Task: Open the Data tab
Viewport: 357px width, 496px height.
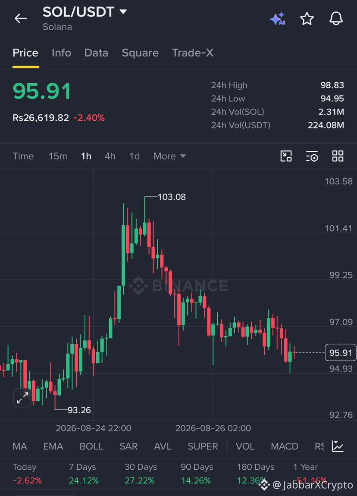Action: pos(96,53)
